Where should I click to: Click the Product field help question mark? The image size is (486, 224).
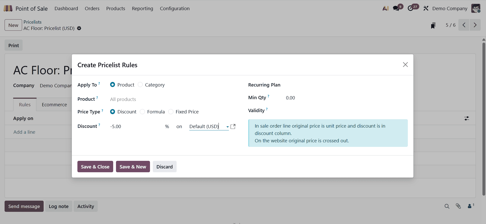click(97, 97)
